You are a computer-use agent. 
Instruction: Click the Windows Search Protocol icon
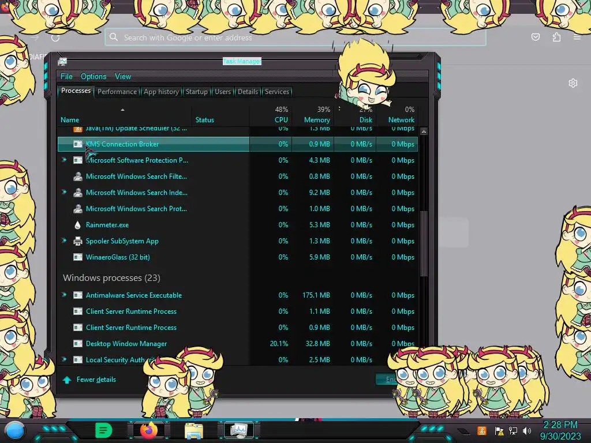tap(78, 209)
